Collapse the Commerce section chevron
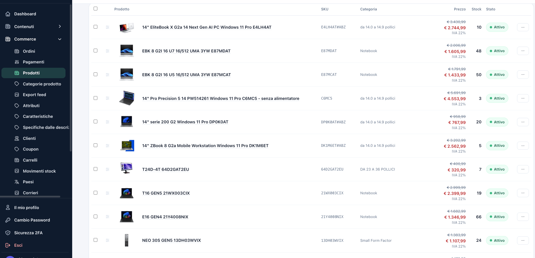The width and height of the screenshot is (535, 258). coord(60,39)
